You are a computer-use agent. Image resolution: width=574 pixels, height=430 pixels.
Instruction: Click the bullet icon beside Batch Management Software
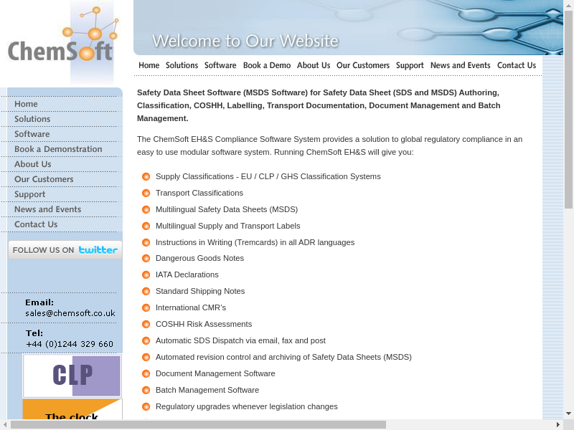click(146, 390)
